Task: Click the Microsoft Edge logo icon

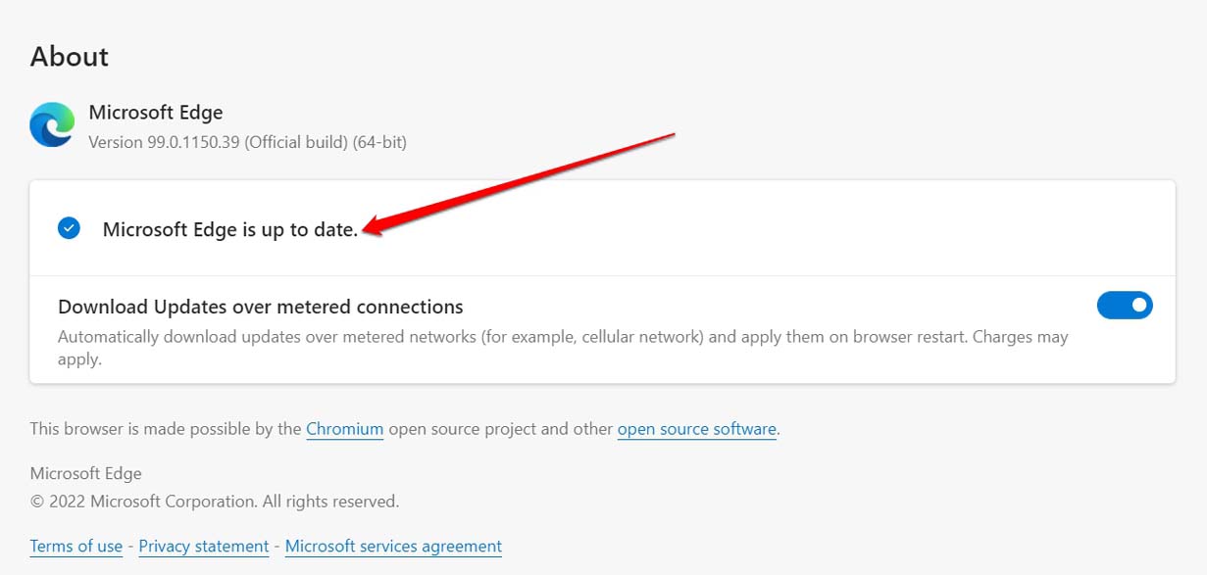Action: click(51, 124)
